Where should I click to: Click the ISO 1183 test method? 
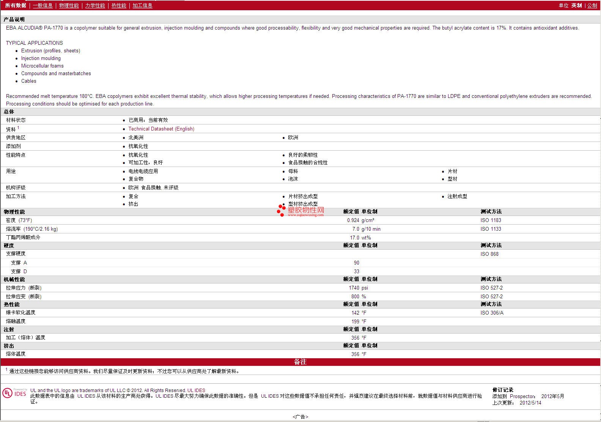491,220
